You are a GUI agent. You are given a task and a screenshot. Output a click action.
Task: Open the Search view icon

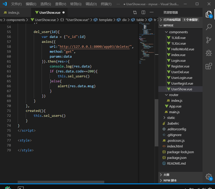click(x=209, y=27)
